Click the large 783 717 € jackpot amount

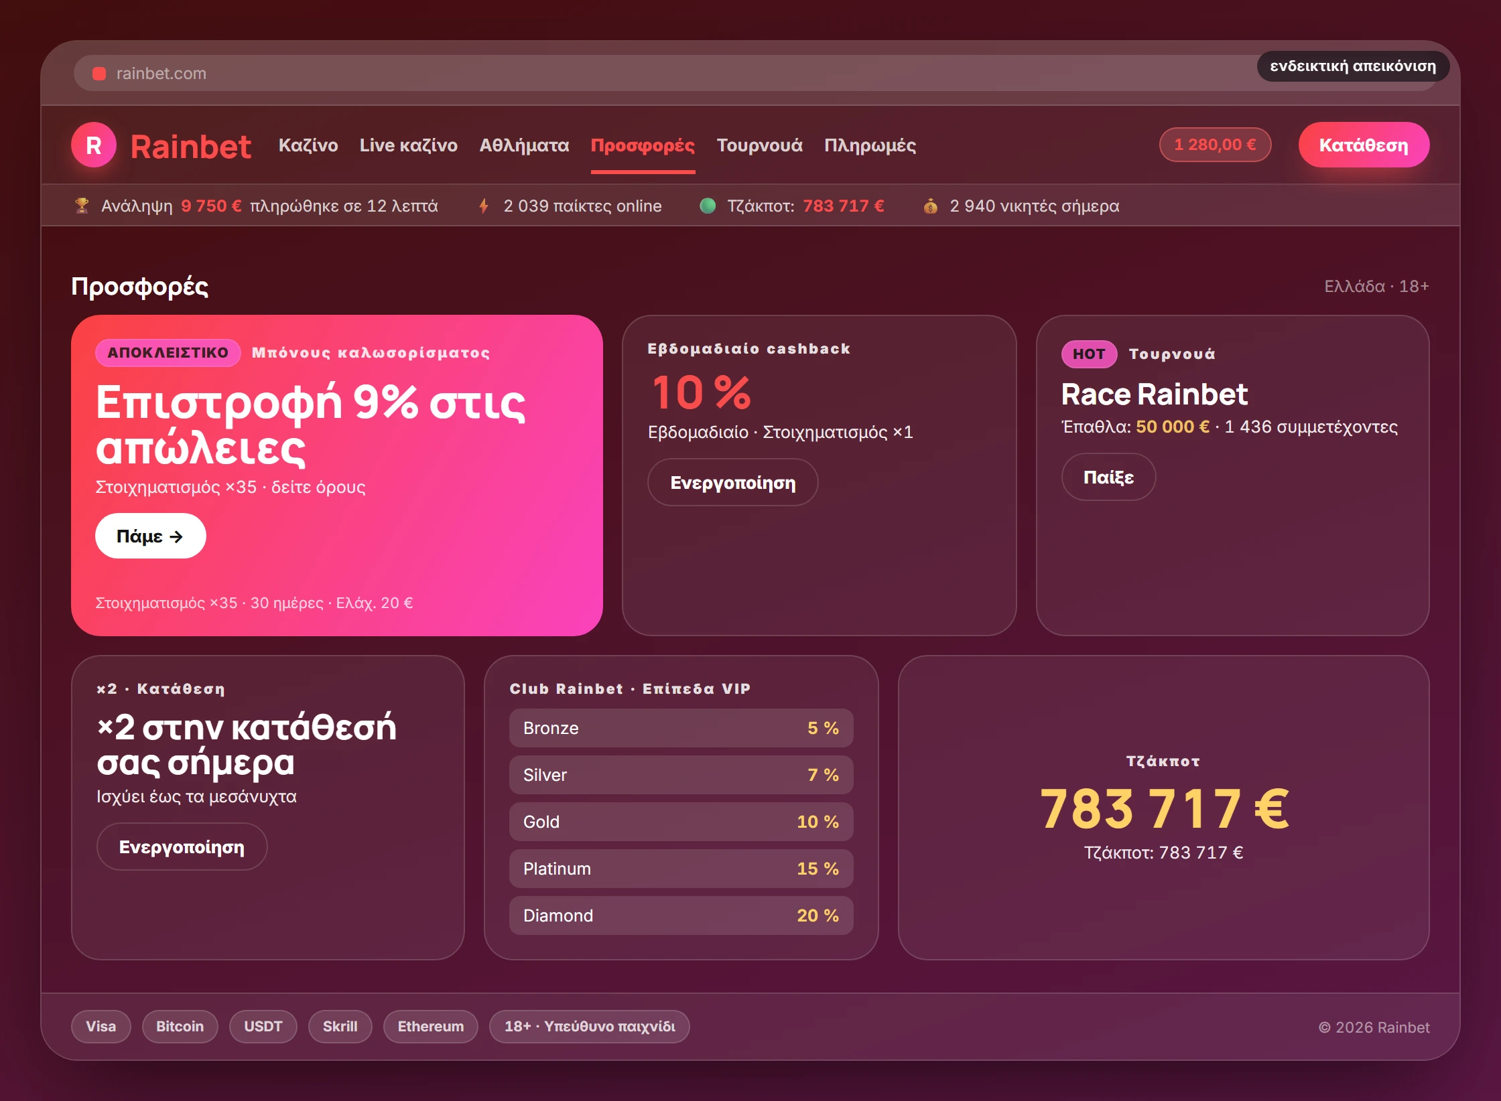click(x=1164, y=808)
